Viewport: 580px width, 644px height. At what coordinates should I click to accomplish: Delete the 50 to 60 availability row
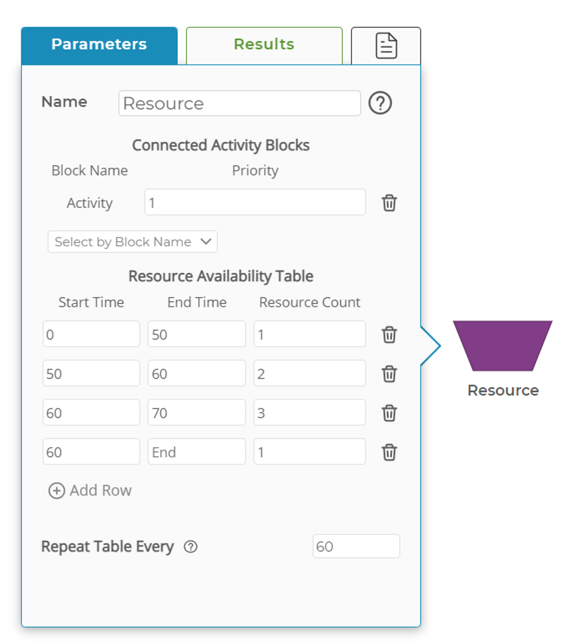389,374
